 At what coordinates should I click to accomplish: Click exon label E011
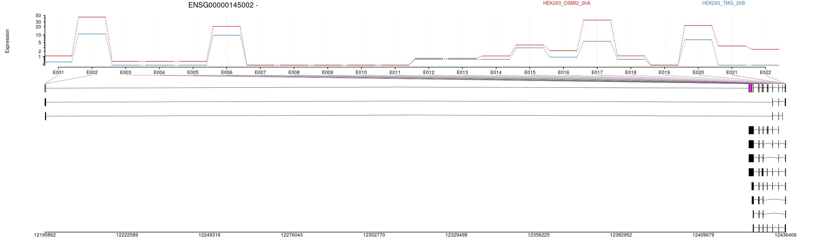395,72
